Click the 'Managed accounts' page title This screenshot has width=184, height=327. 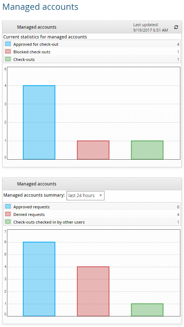pos(40,7)
